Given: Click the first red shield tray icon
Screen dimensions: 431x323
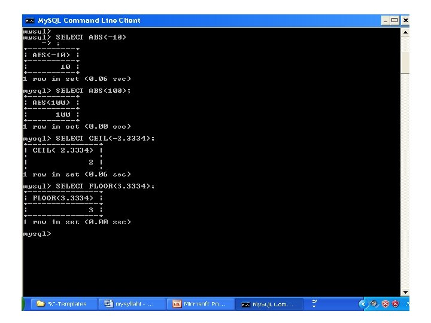Looking at the screenshot, I should 386,304.
